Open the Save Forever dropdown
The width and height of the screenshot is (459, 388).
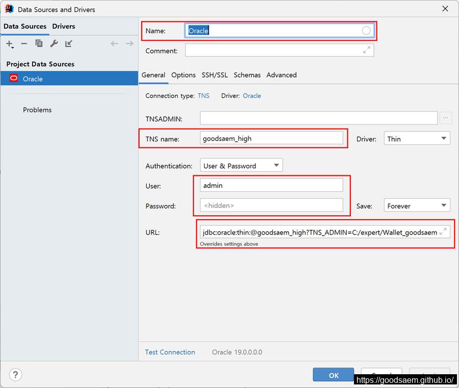coord(417,205)
